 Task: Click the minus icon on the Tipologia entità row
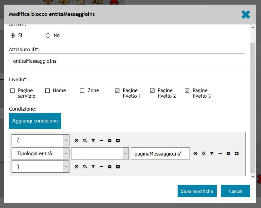(228, 154)
